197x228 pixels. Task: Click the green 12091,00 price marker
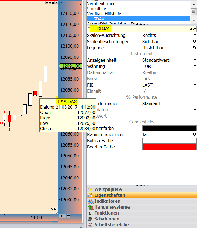(71, 66)
